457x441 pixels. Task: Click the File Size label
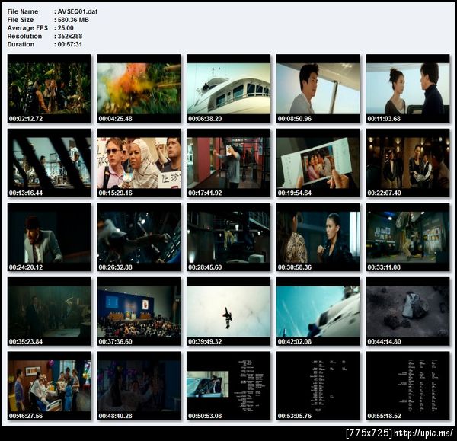(21, 20)
